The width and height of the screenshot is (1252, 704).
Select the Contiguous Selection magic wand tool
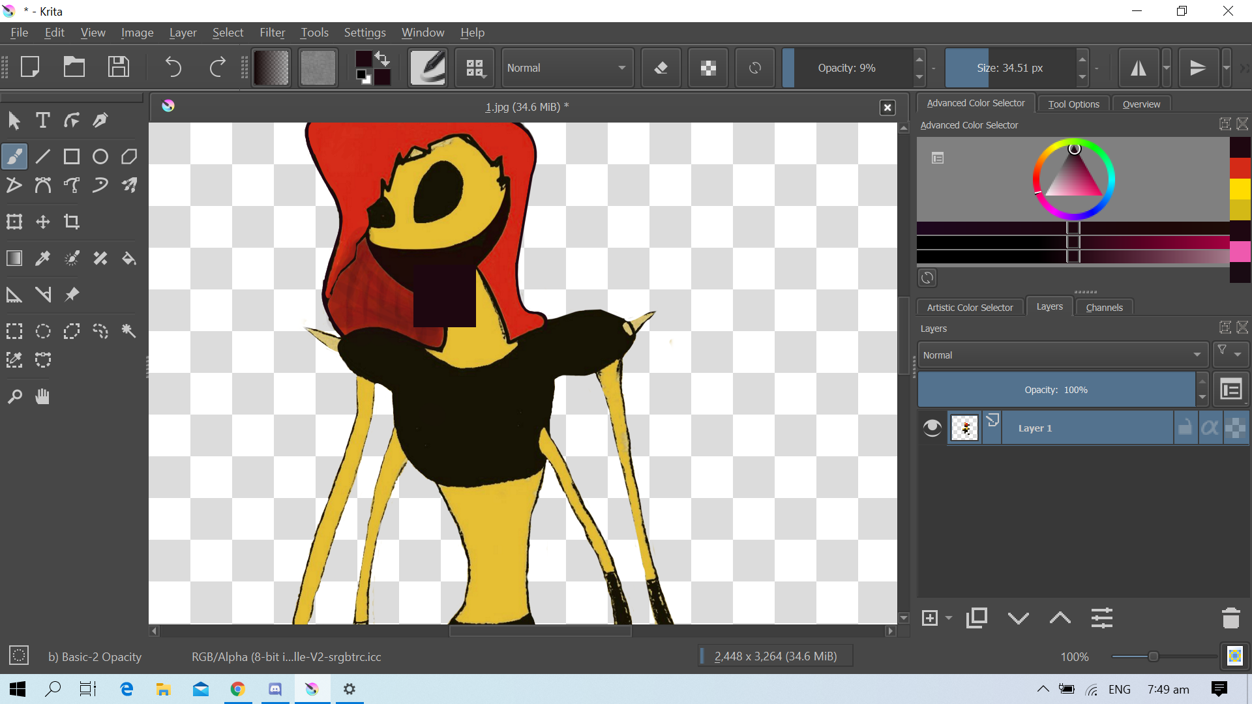click(129, 331)
